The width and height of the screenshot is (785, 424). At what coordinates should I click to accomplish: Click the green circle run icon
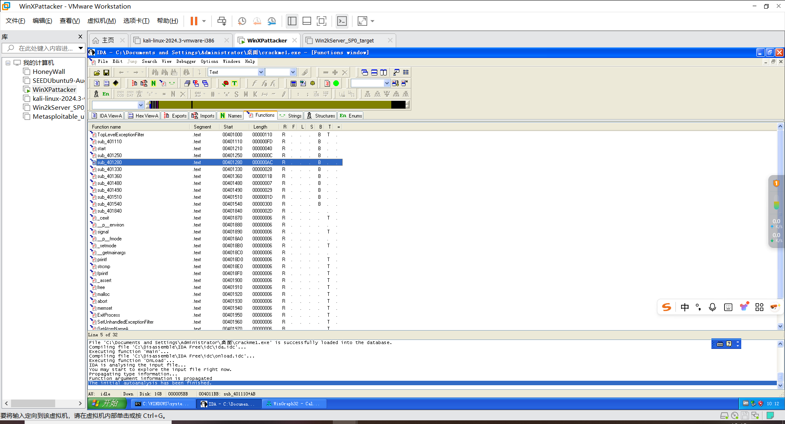click(336, 83)
